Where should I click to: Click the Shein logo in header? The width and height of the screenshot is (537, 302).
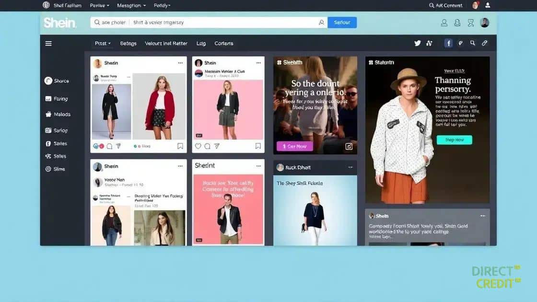coord(59,23)
